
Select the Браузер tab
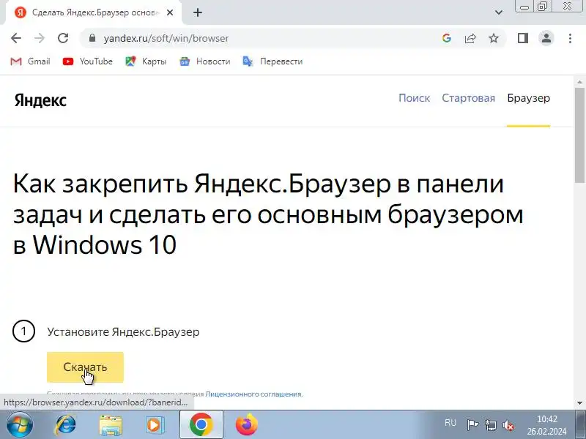point(528,98)
